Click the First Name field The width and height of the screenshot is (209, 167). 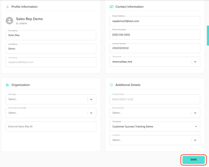click(51, 35)
